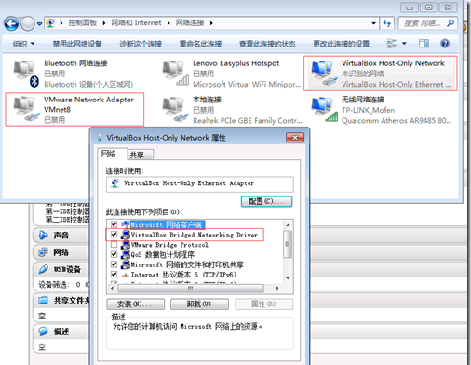Screen dimensions: 471x365
Task: Select 控制面板 in the address breadcrumb
Action: pyautogui.click(x=83, y=22)
